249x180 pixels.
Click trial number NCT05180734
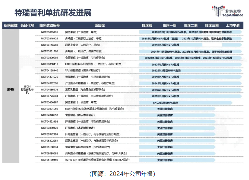[50, 147]
